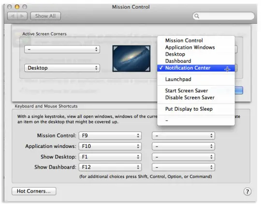Image resolution: width=261 pixels, height=205 pixels.
Task: Open Show Dashboard F12 key dropdown
Action: point(110,167)
